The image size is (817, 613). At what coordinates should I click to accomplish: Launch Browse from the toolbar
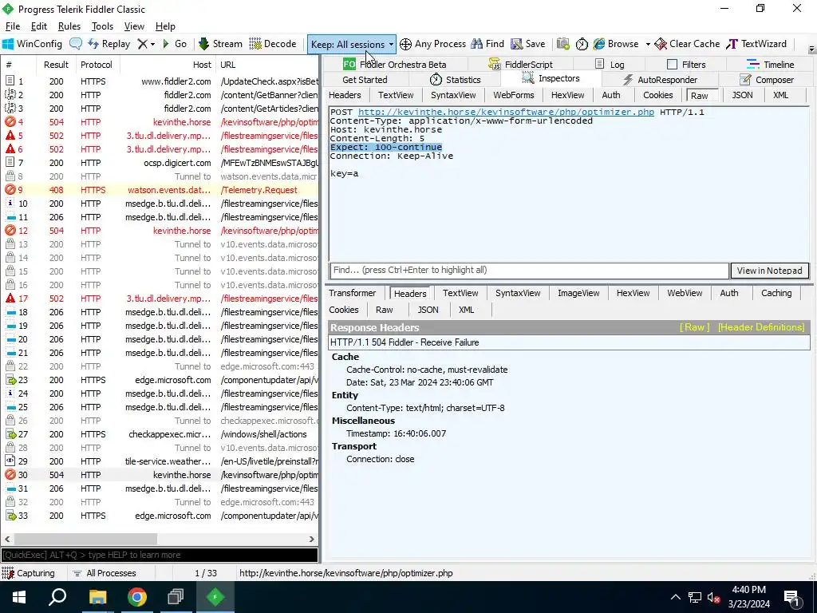(x=616, y=44)
